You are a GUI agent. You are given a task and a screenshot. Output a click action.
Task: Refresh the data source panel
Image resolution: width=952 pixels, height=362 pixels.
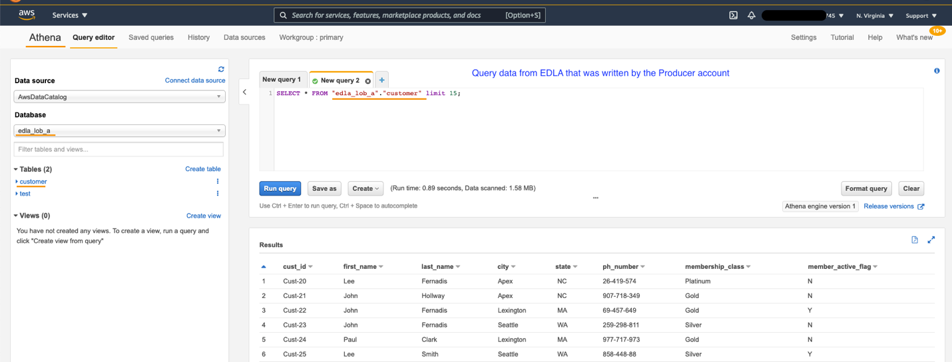[x=221, y=69]
